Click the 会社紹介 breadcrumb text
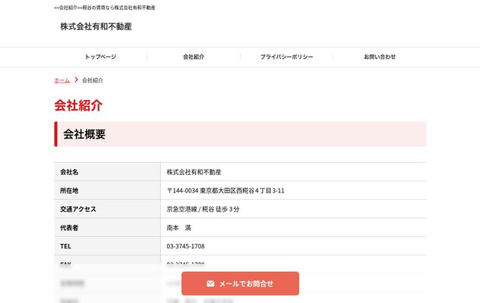486x303 pixels. click(x=93, y=80)
